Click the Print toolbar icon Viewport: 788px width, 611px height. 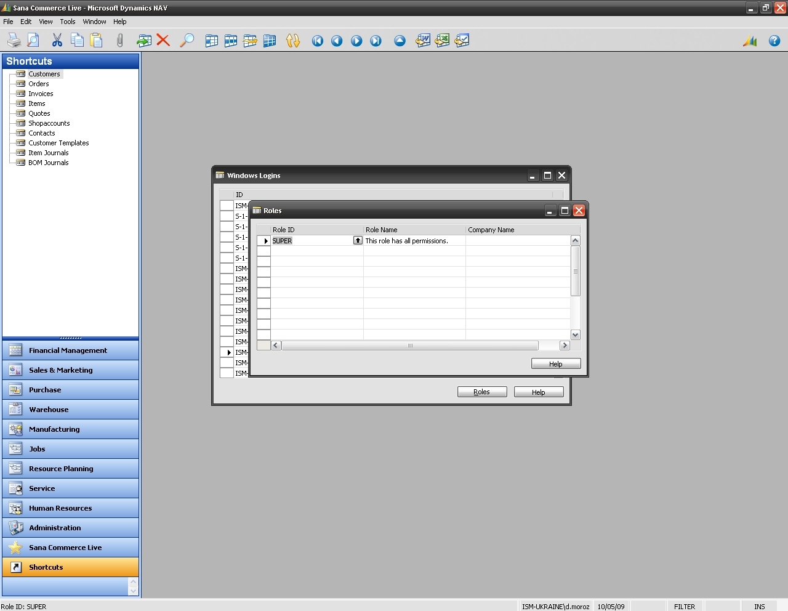click(14, 41)
